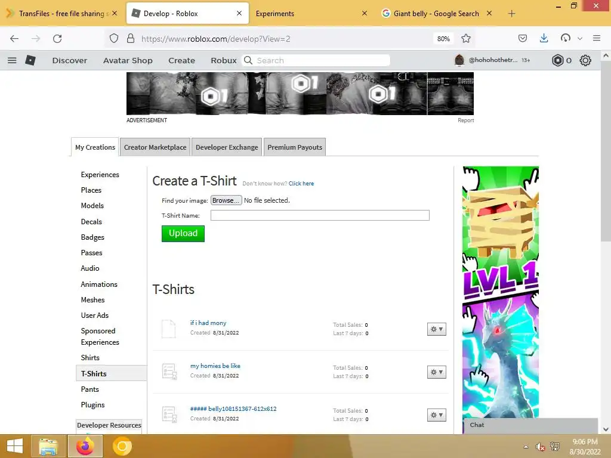
Task: Reload the page with refresh icon
Action: [x=57, y=39]
